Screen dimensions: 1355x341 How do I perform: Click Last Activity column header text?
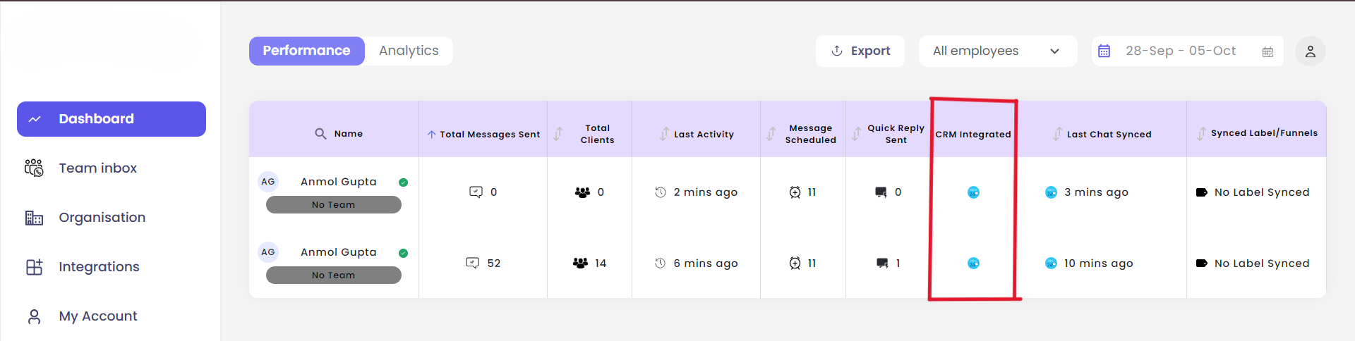pos(704,135)
